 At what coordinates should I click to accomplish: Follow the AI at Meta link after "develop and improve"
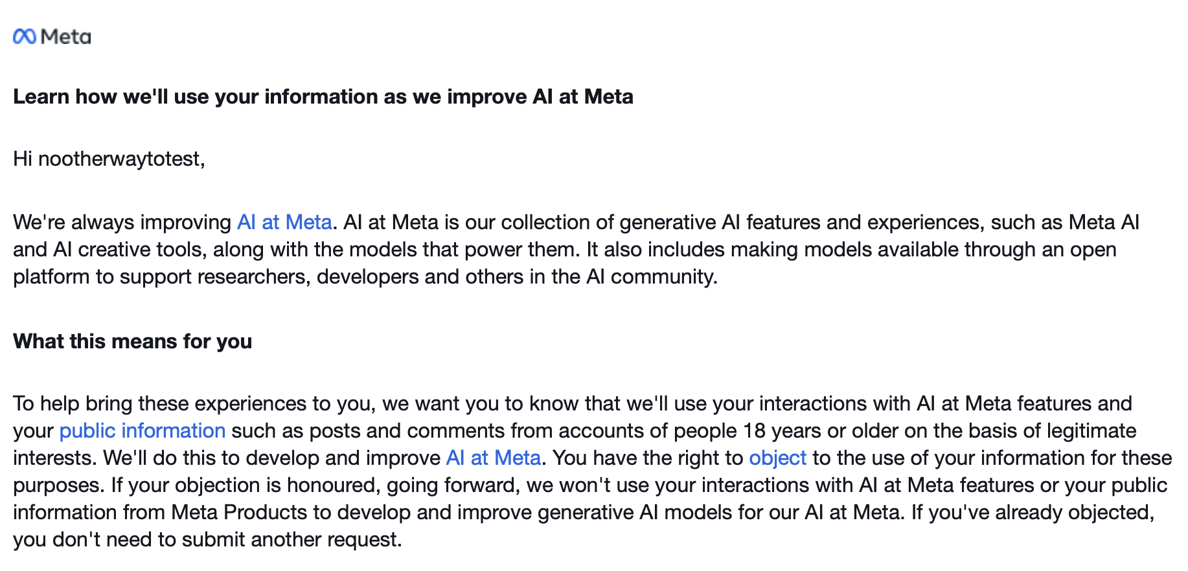point(494,458)
